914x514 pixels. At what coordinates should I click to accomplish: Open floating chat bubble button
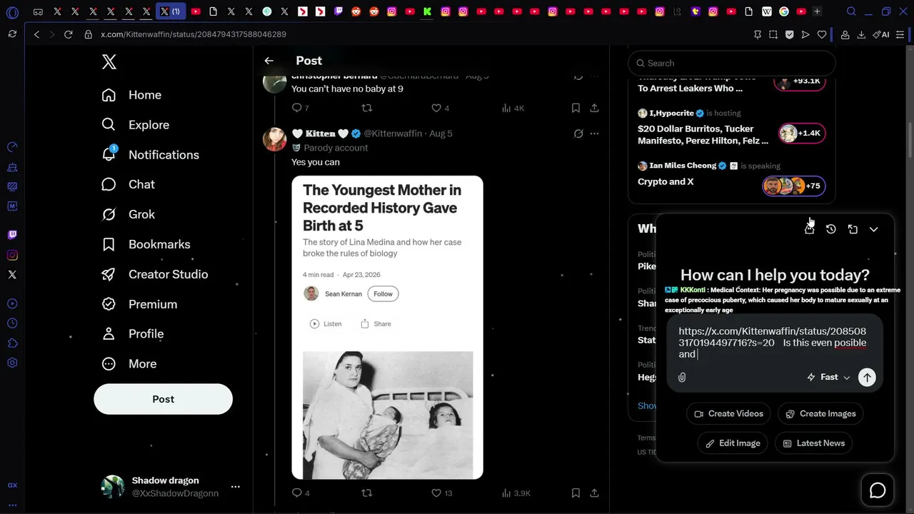coord(878,490)
